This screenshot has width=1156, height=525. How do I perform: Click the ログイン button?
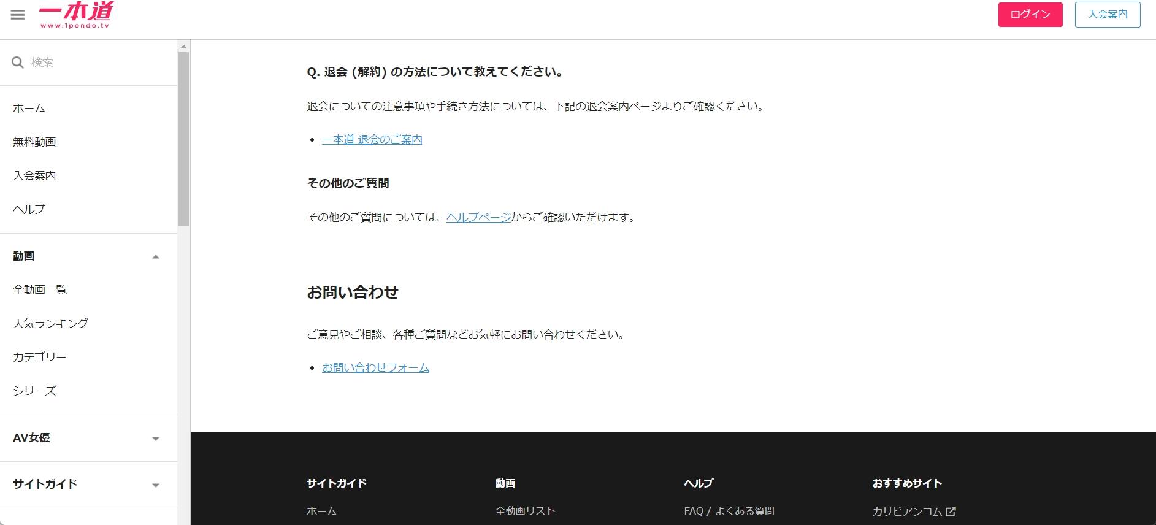(x=1030, y=15)
